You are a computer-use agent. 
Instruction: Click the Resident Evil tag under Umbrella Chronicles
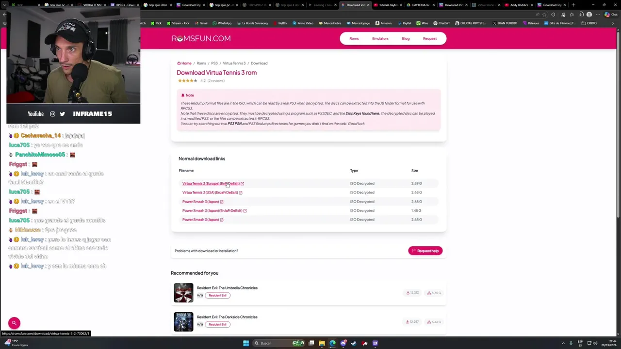coord(217,295)
